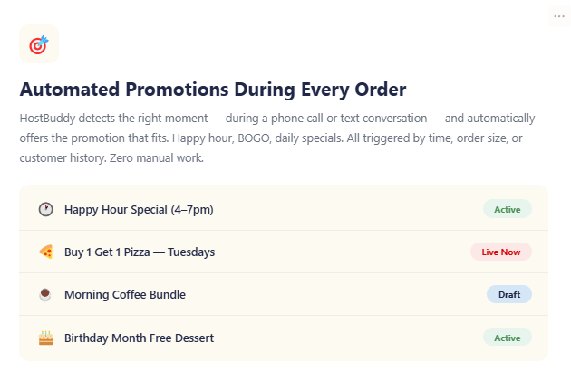Click the Active badge on Birthday Dessert
571x381 pixels.
(507, 338)
